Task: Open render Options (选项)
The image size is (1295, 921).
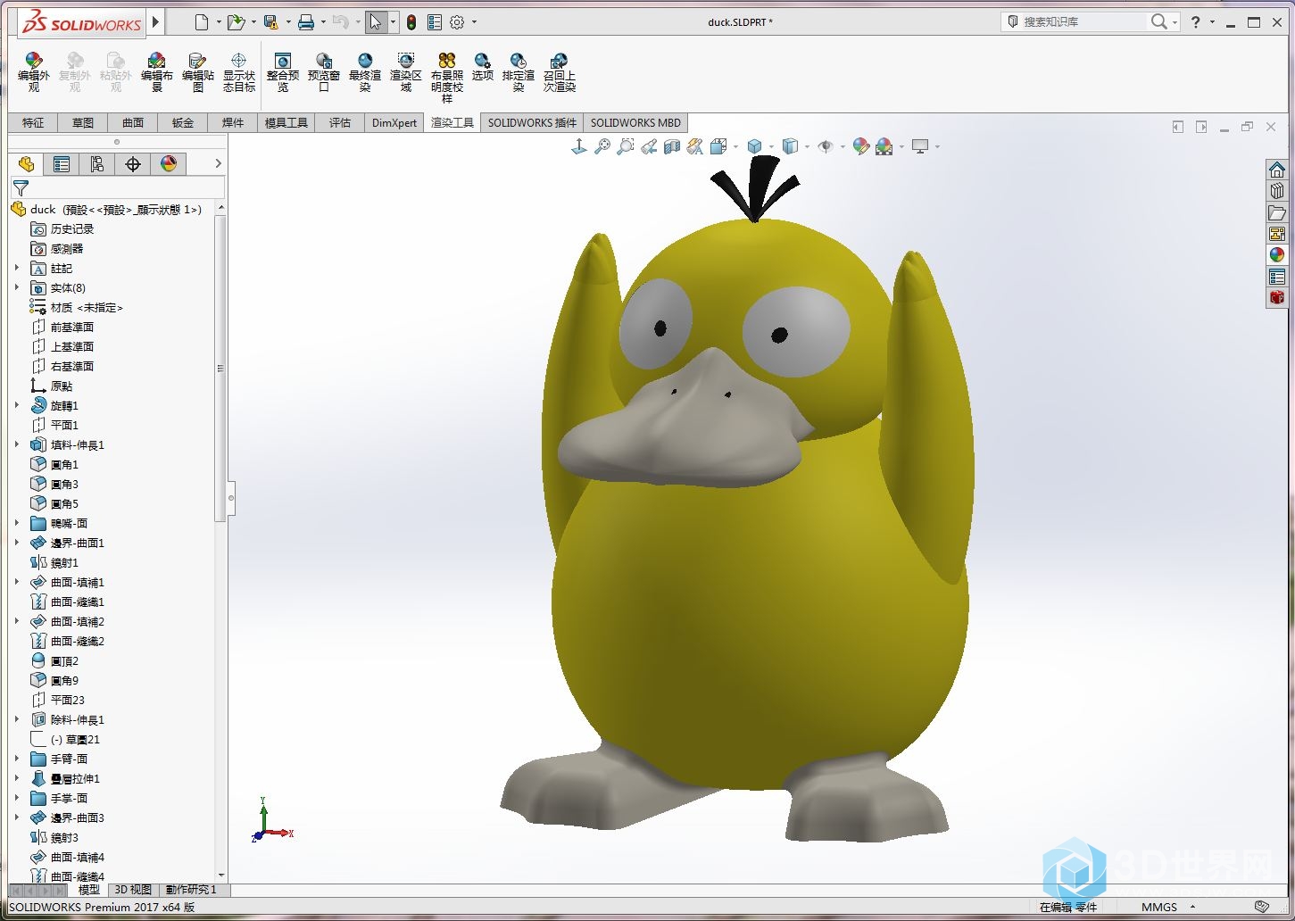Action: [x=483, y=67]
